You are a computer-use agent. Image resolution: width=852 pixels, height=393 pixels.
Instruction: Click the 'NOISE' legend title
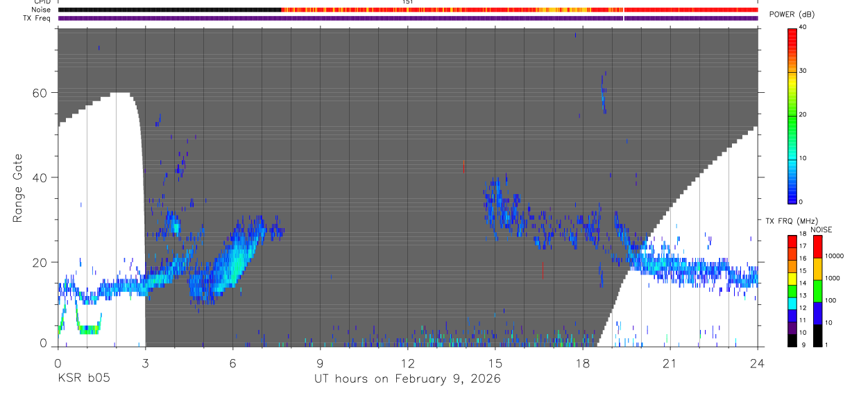[821, 229]
